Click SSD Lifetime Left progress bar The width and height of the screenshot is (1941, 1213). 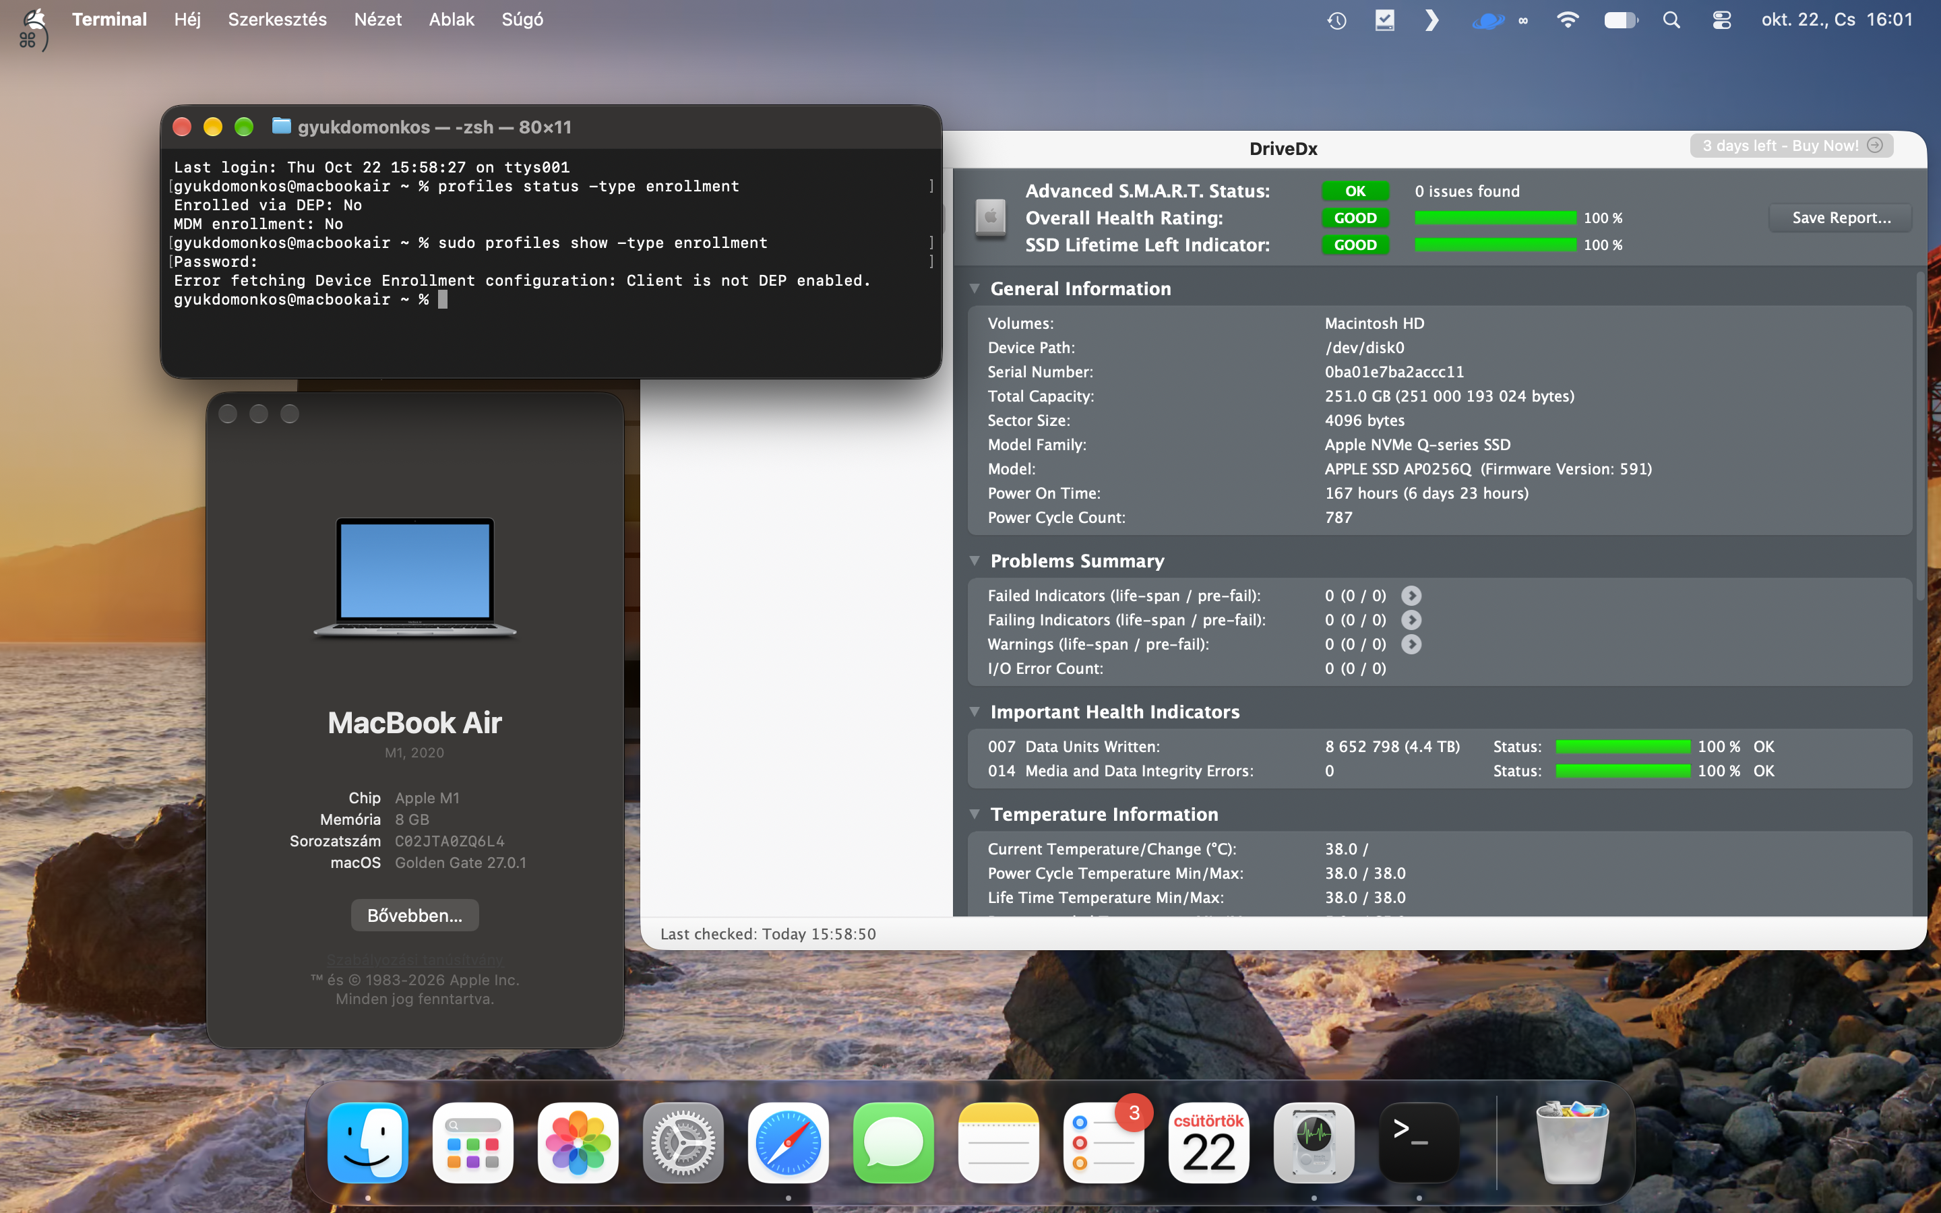pyautogui.click(x=1495, y=245)
